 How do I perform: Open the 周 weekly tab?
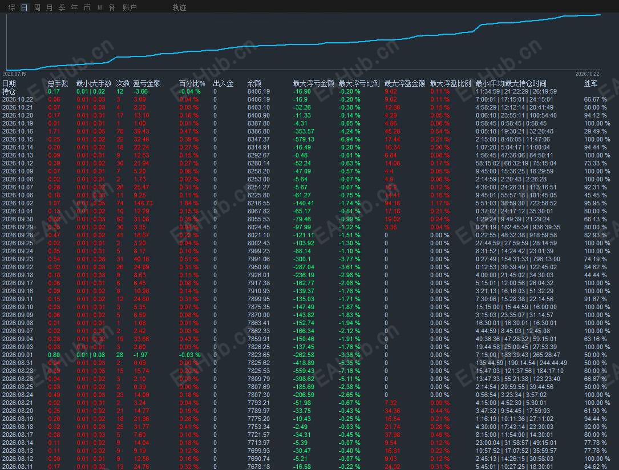pos(37,7)
